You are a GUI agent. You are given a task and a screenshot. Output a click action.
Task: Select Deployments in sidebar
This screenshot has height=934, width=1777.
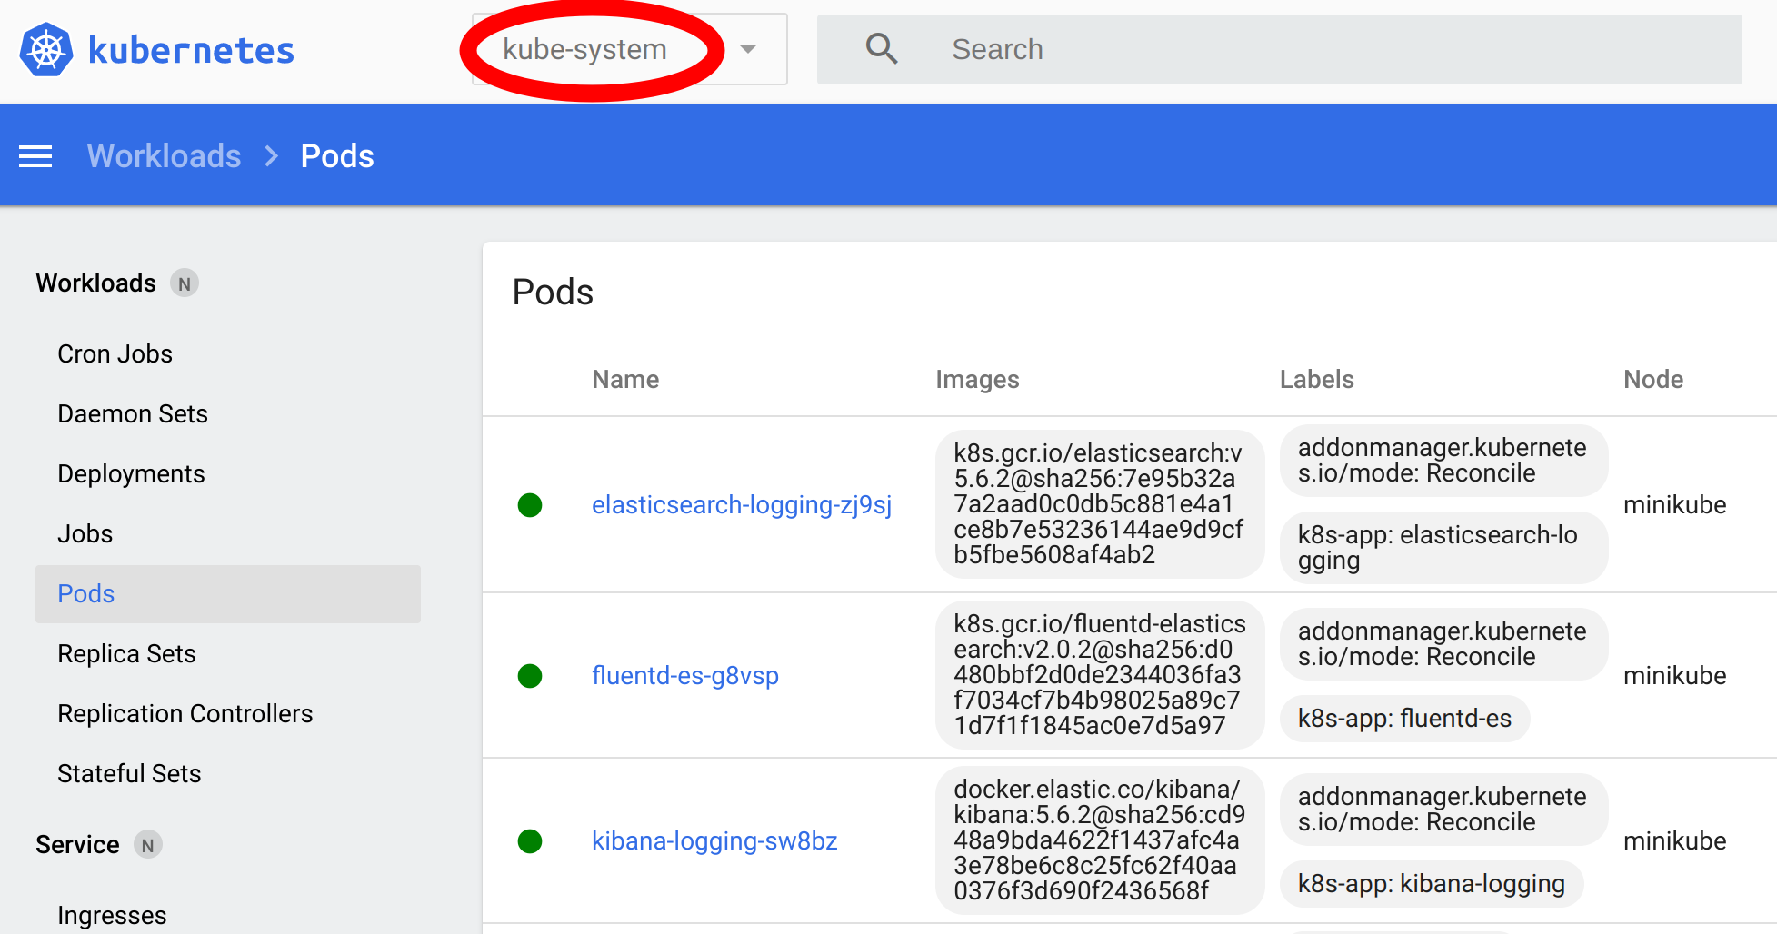coord(131,474)
